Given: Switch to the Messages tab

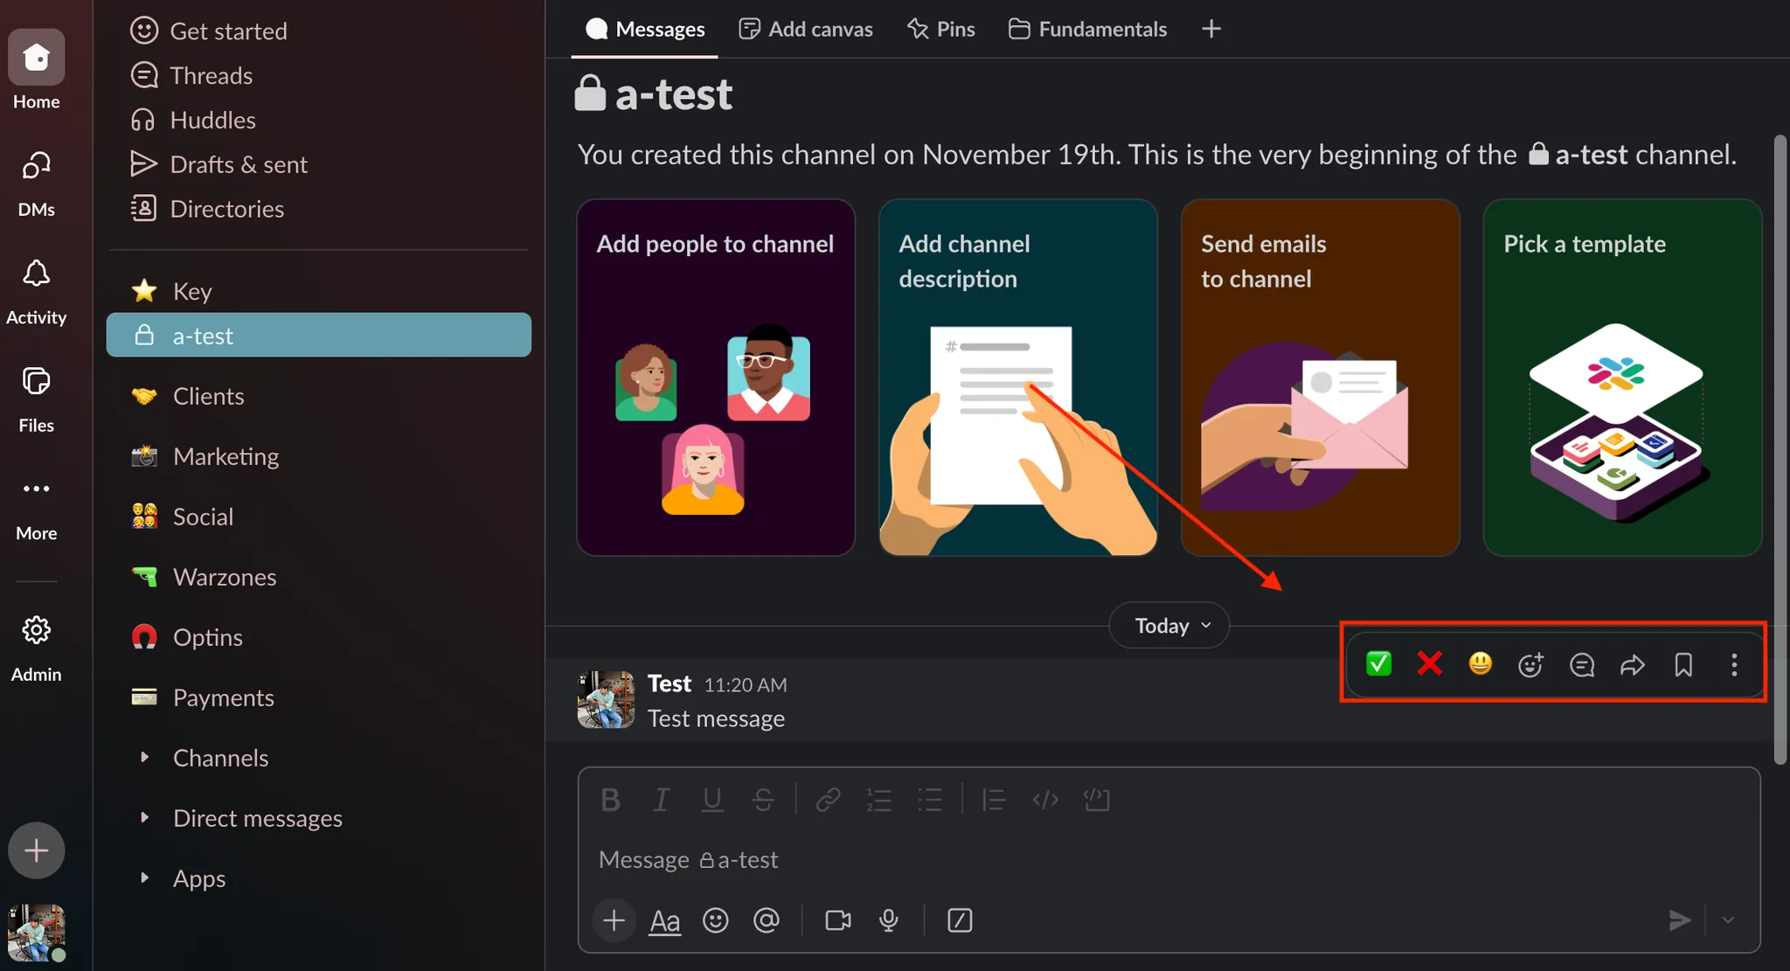Looking at the screenshot, I should (645, 29).
